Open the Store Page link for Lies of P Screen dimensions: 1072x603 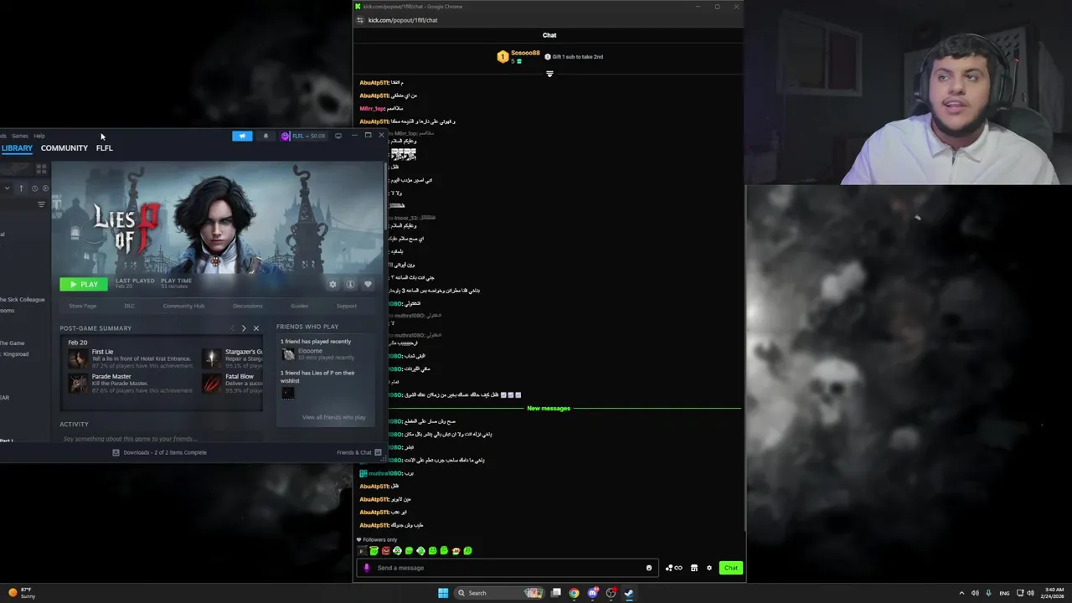pyautogui.click(x=82, y=306)
